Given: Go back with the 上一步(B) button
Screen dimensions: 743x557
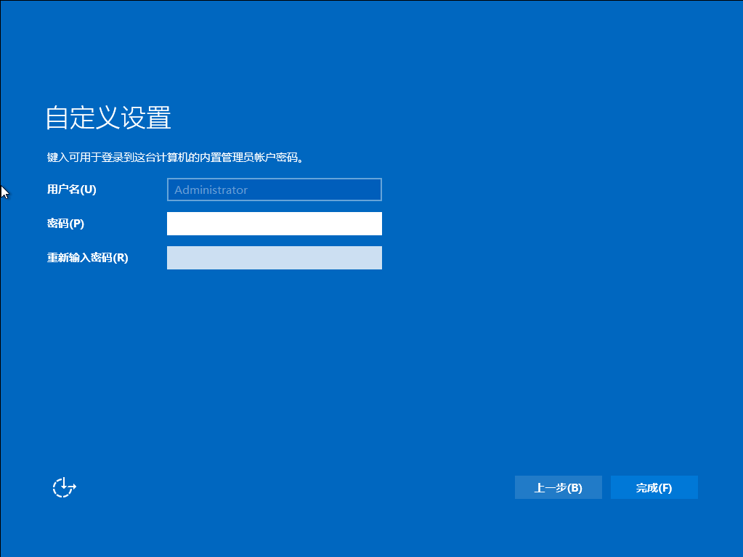Looking at the screenshot, I should point(559,487).
